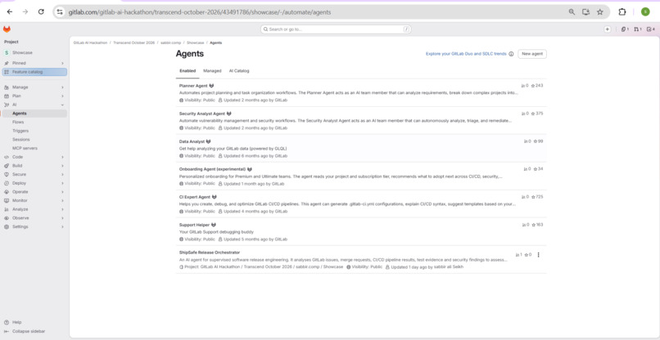The width and height of the screenshot is (660, 340).
Task: Click the star icon on CI Expert Agent row
Action: (533, 197)
